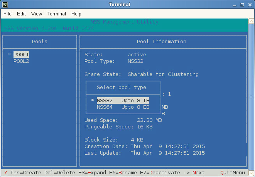255x177 pixels.
Task: Click Ins=Create in the bottom bar
Action: point(26,173)
